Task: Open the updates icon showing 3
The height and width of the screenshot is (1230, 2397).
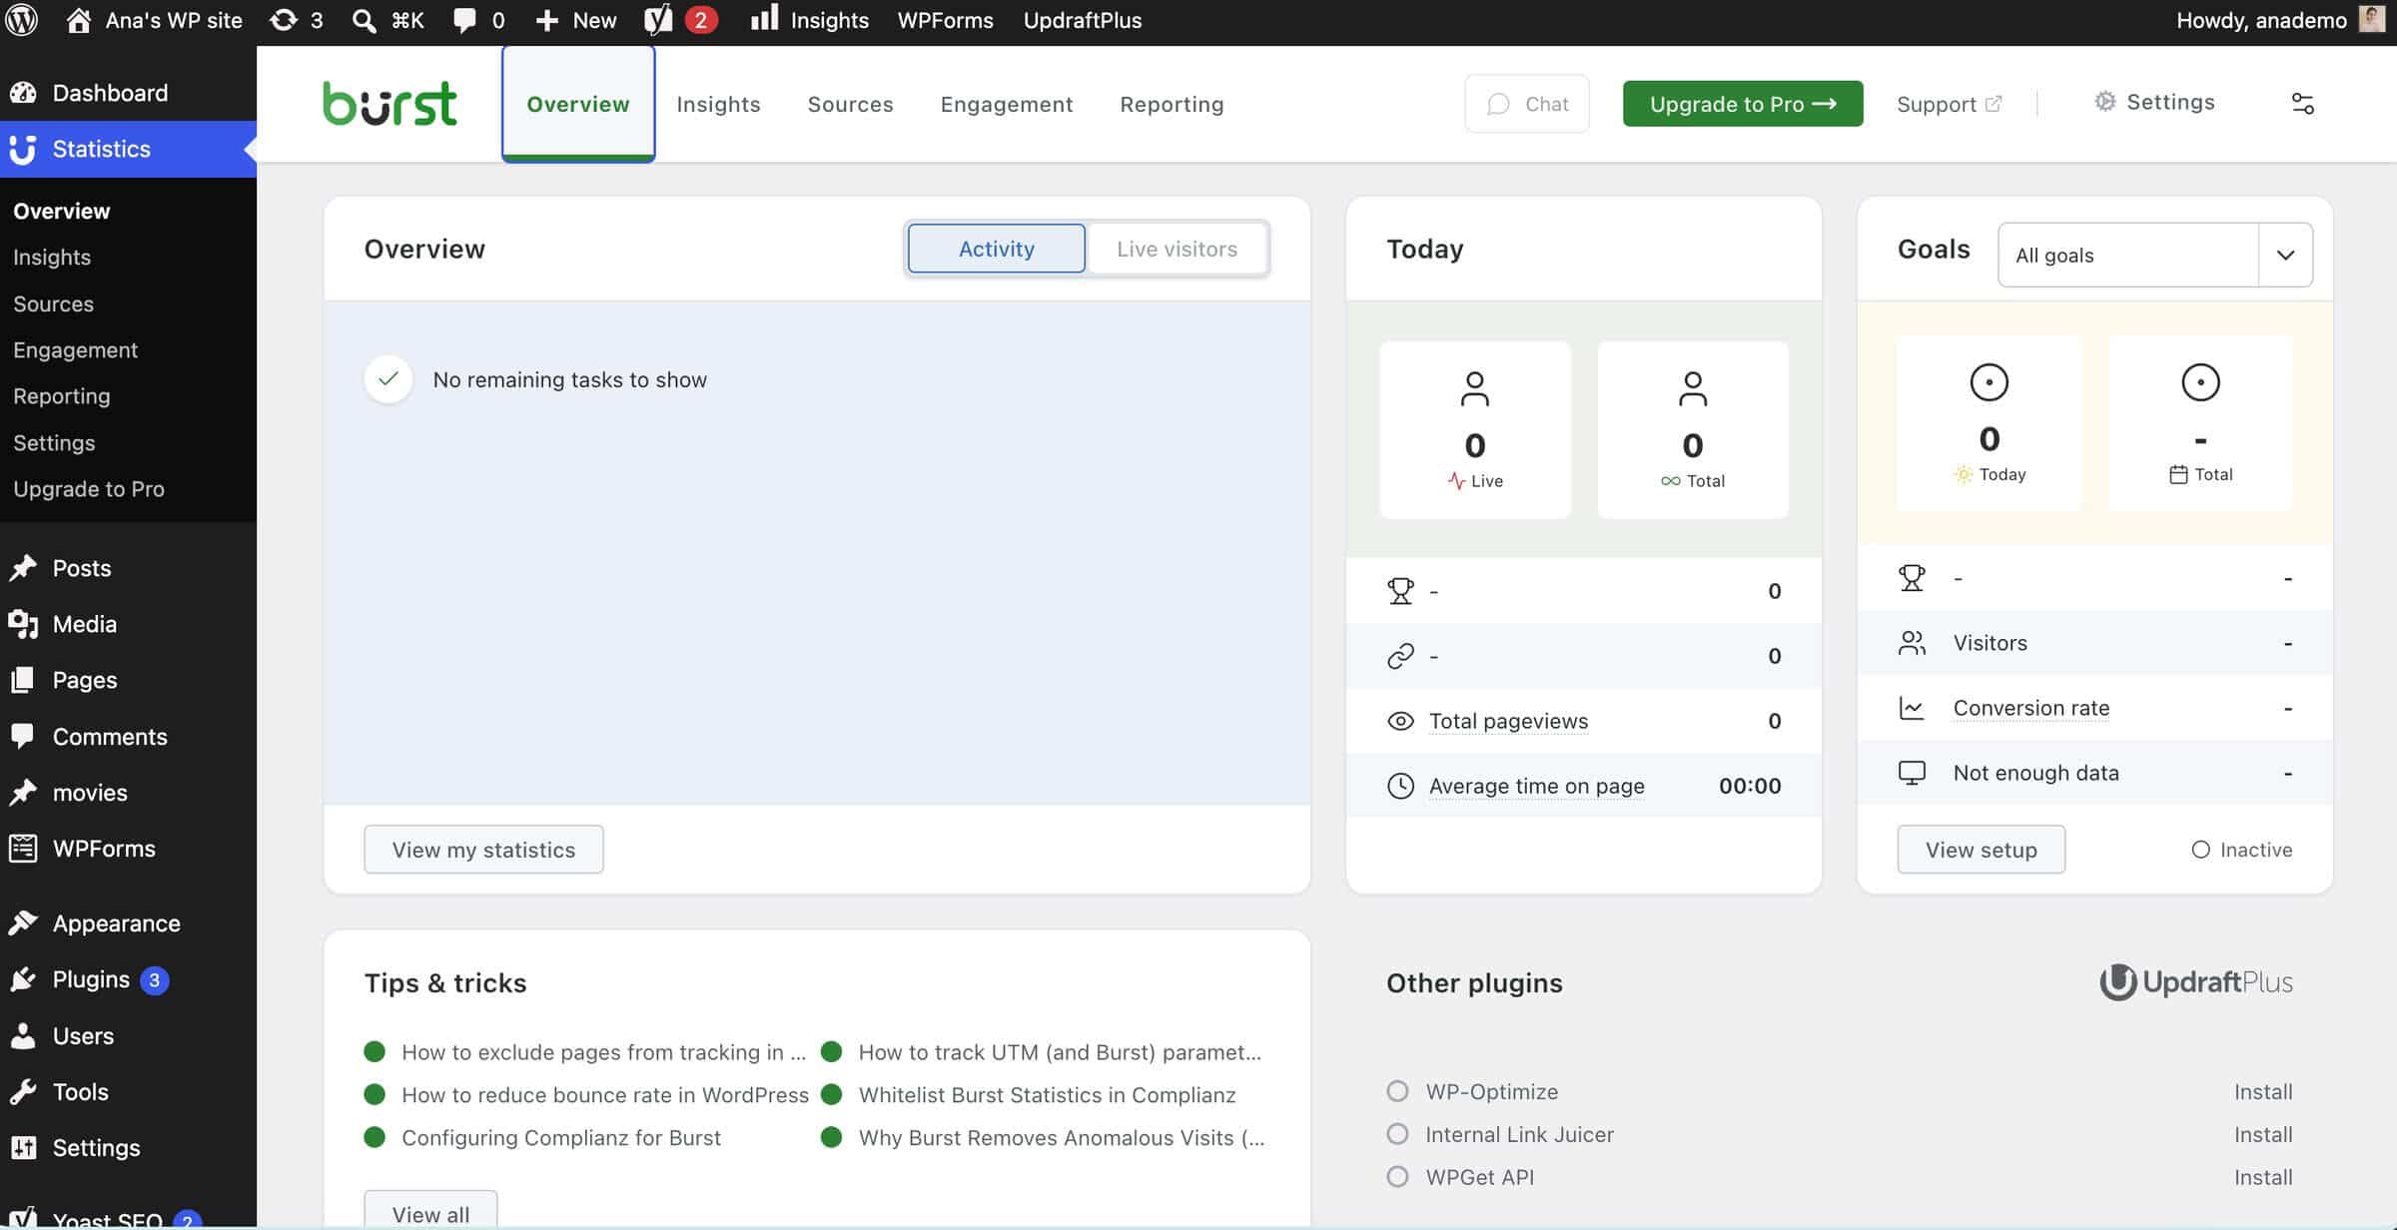Action: (x=297, y=20)
